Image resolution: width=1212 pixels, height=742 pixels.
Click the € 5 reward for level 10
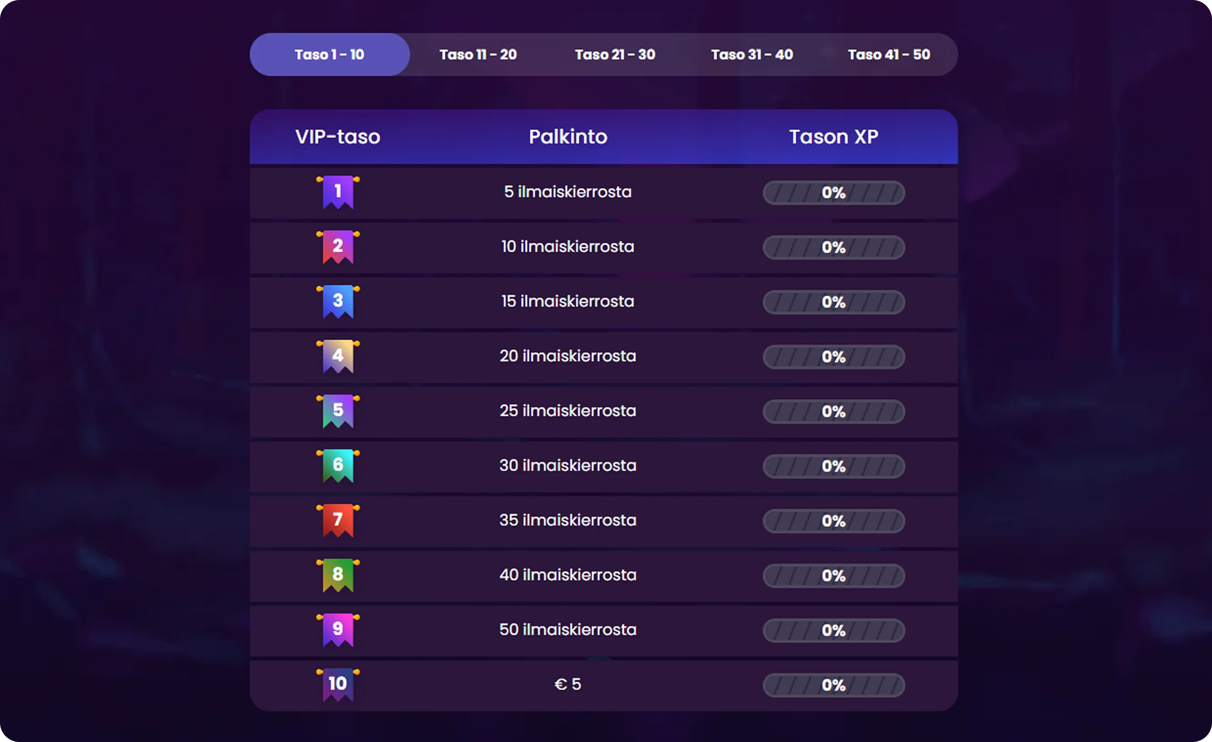click(x=567, y=684)
